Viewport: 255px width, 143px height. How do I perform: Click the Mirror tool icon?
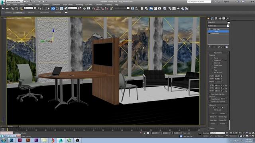132,8
